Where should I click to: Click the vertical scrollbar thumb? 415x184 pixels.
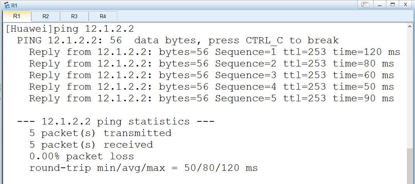[410, 166]
